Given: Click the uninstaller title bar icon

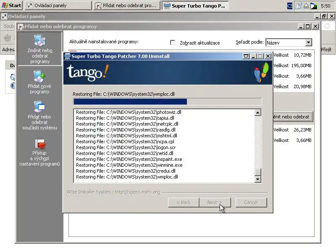Looking at the screenshot, I should 68,56.
